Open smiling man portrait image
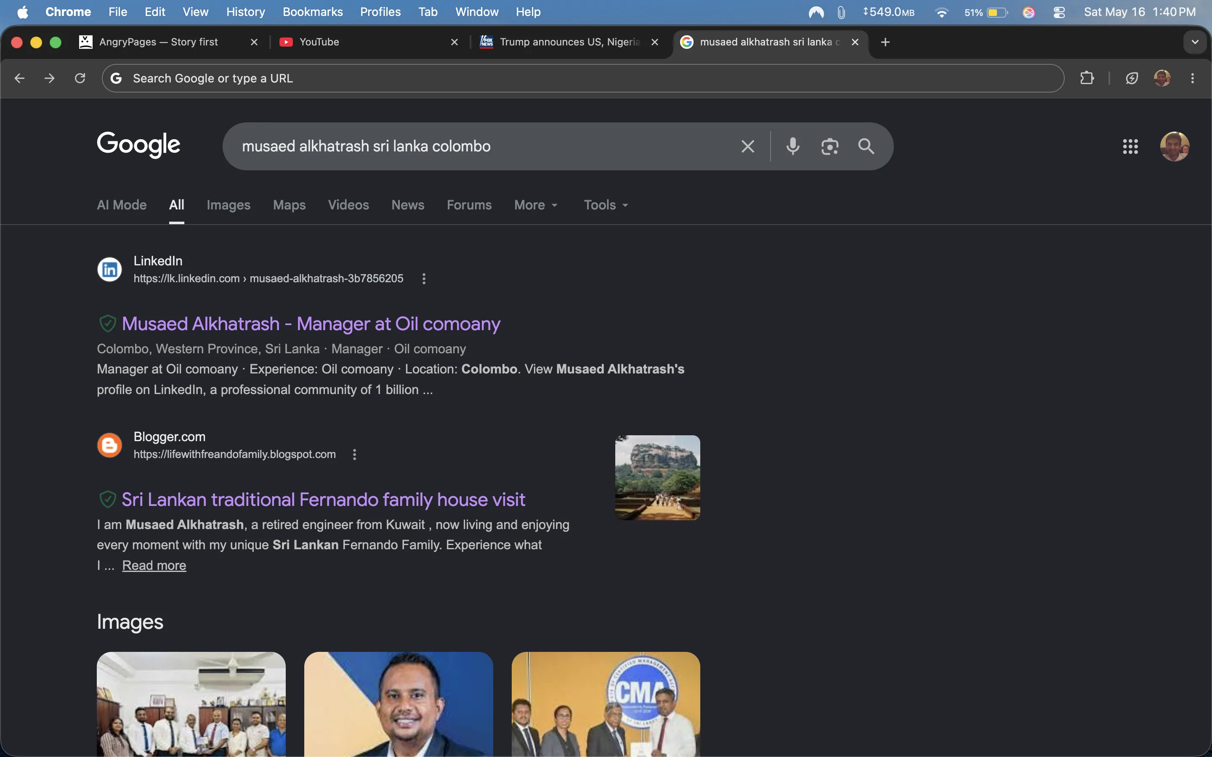 pyautogui.click(x=399, y=704)
